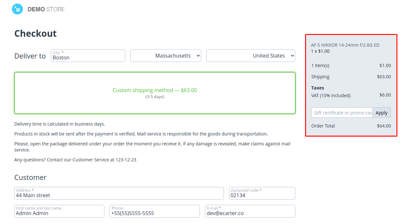Open the AF-S NIKKOR 14-24mm product name
This screenshot has height=224, width=402.
pos(345,45)
